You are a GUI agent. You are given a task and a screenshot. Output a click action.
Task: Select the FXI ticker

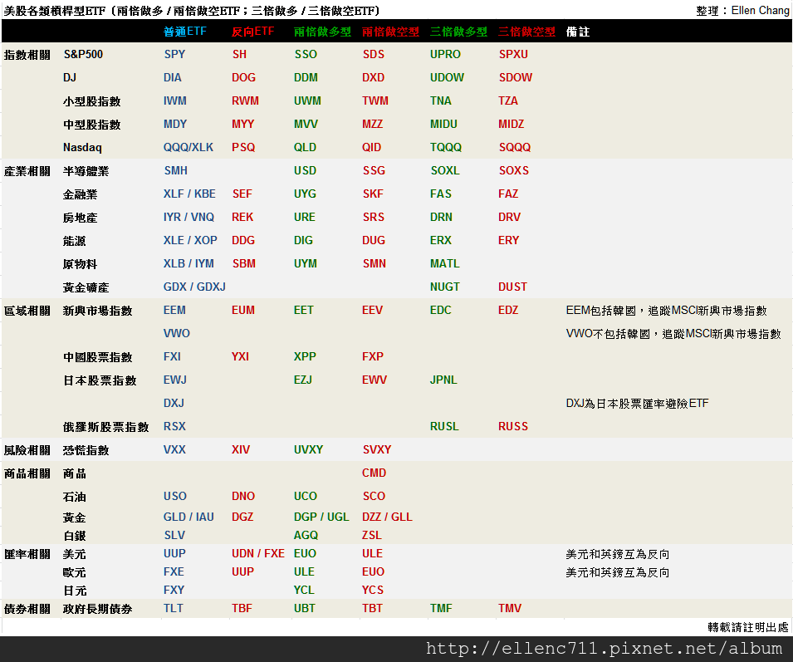172,356
